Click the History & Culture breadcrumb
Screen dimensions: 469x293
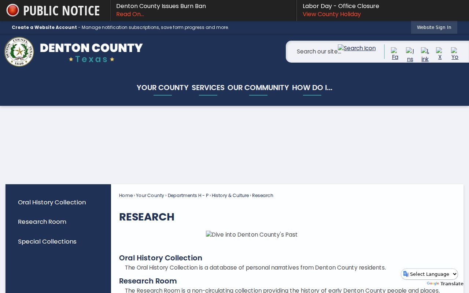(x=230, y=196)
